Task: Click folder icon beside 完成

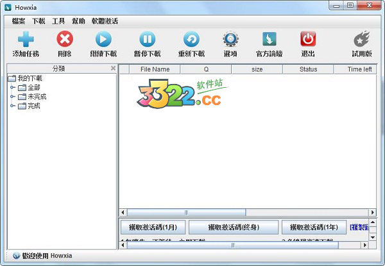Action: (22, 106)
